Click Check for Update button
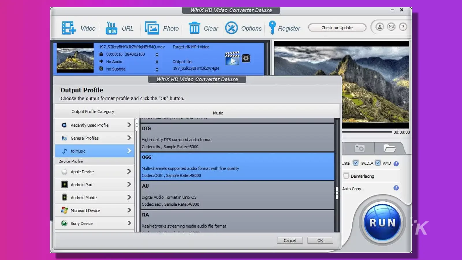This screenshot has height=260, width=462. [x=337, y=27]
